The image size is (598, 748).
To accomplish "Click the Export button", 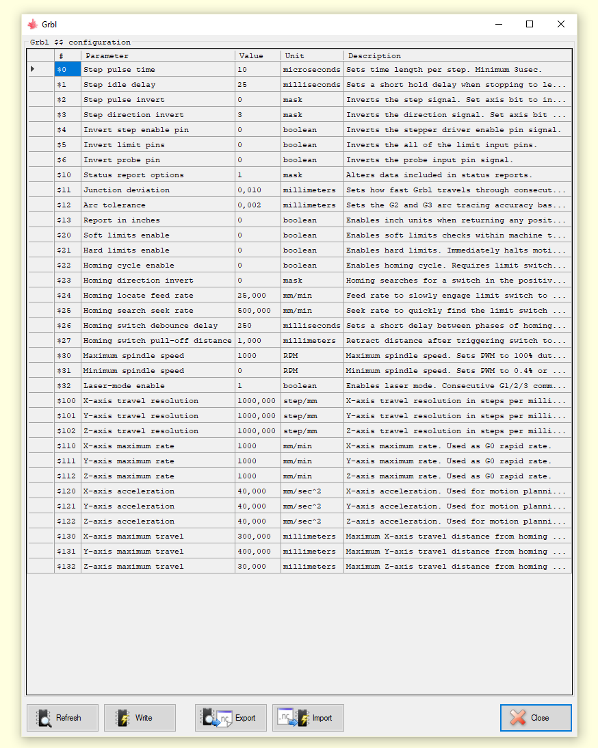I will 231,718.
